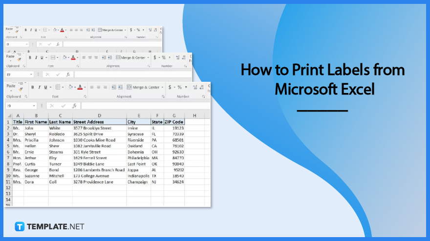This screenshot has width=430, height=241.
Task: Open Underline dropdown arrow in front Excel window
Action: tap(51, 88)
